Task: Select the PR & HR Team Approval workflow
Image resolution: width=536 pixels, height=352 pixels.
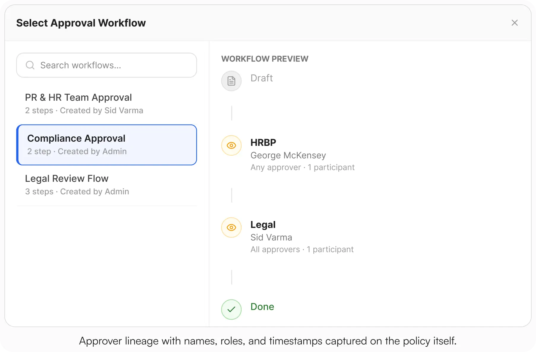Action: pos(107,104)
